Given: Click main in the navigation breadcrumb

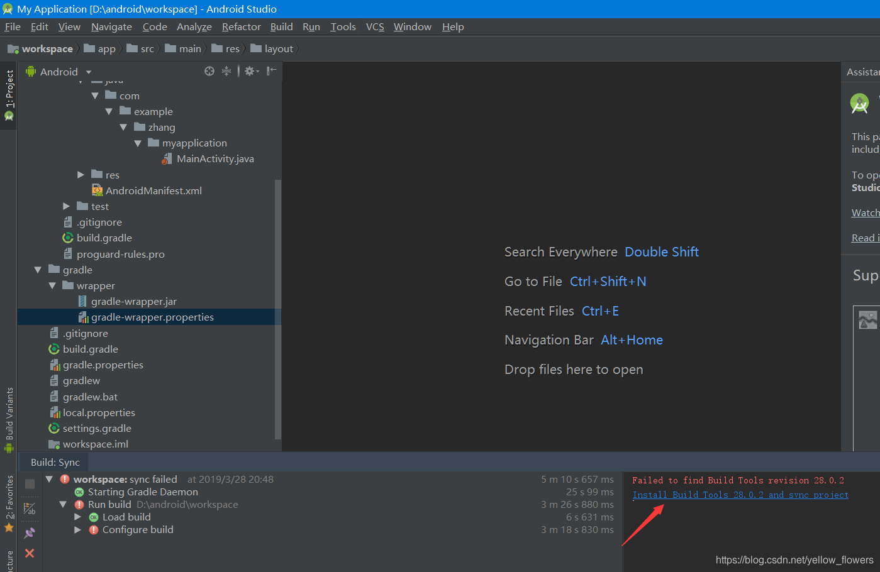Looking at the screenshot, I should pos(184,48).
